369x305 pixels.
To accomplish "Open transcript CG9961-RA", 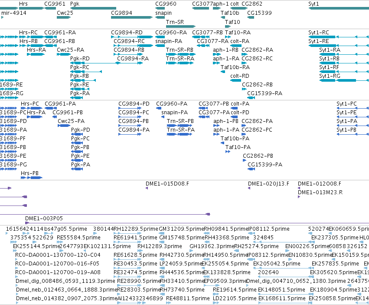I will pyautogui.click(x=50, y=37).
